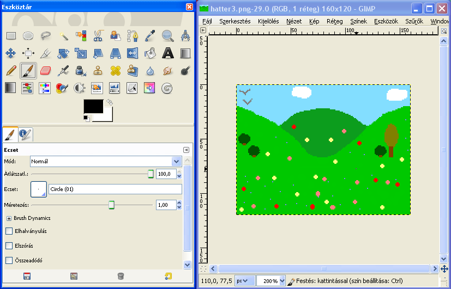The height and width of the screenshot is (289, 451).
Task: Pick the Color Picker eyedropper tool
Action: (150, 36)
